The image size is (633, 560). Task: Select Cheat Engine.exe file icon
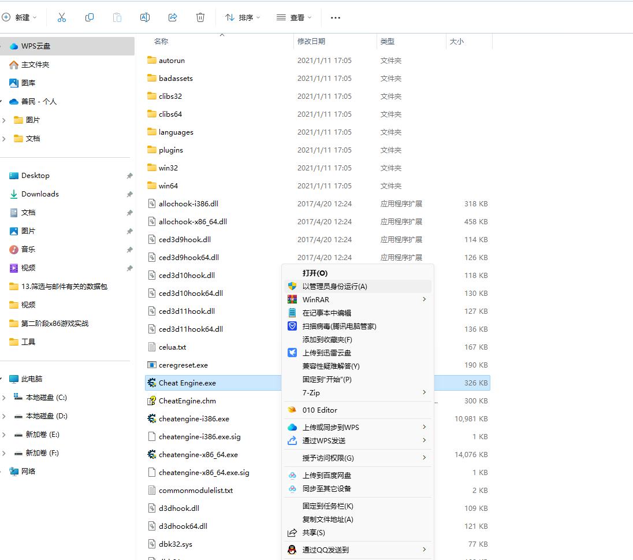(152, 383)
